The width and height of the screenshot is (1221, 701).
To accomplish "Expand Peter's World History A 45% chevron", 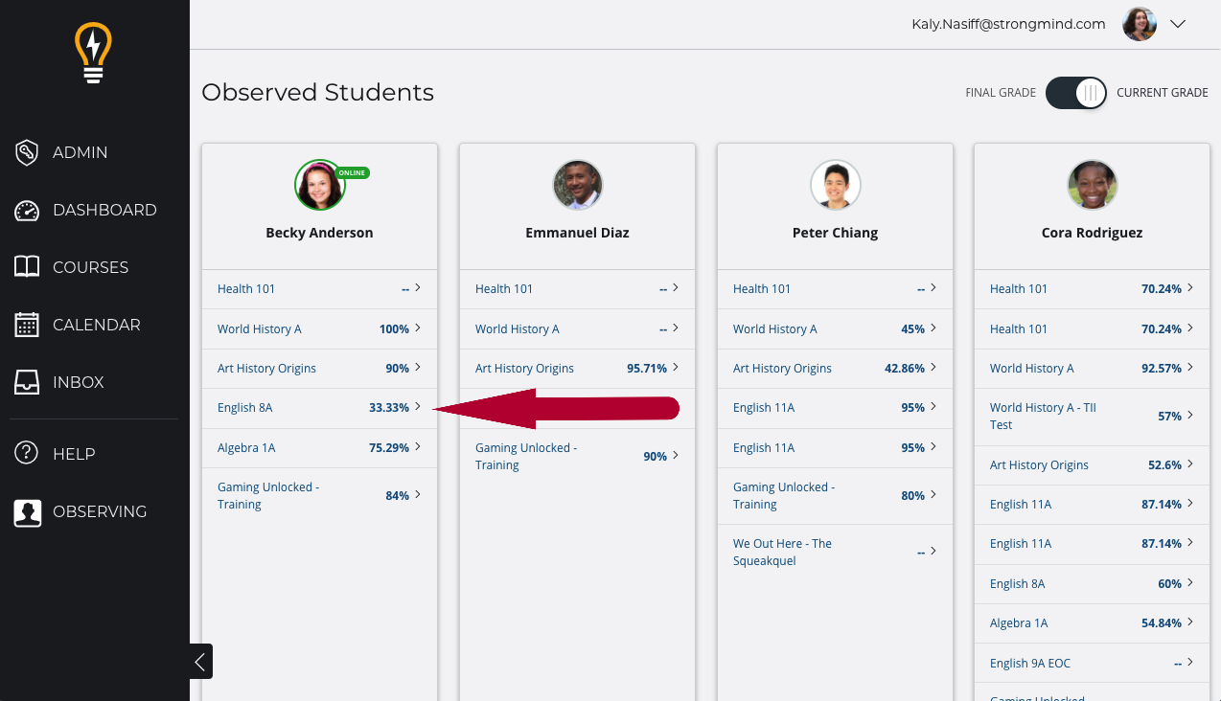I will point(933,328).
